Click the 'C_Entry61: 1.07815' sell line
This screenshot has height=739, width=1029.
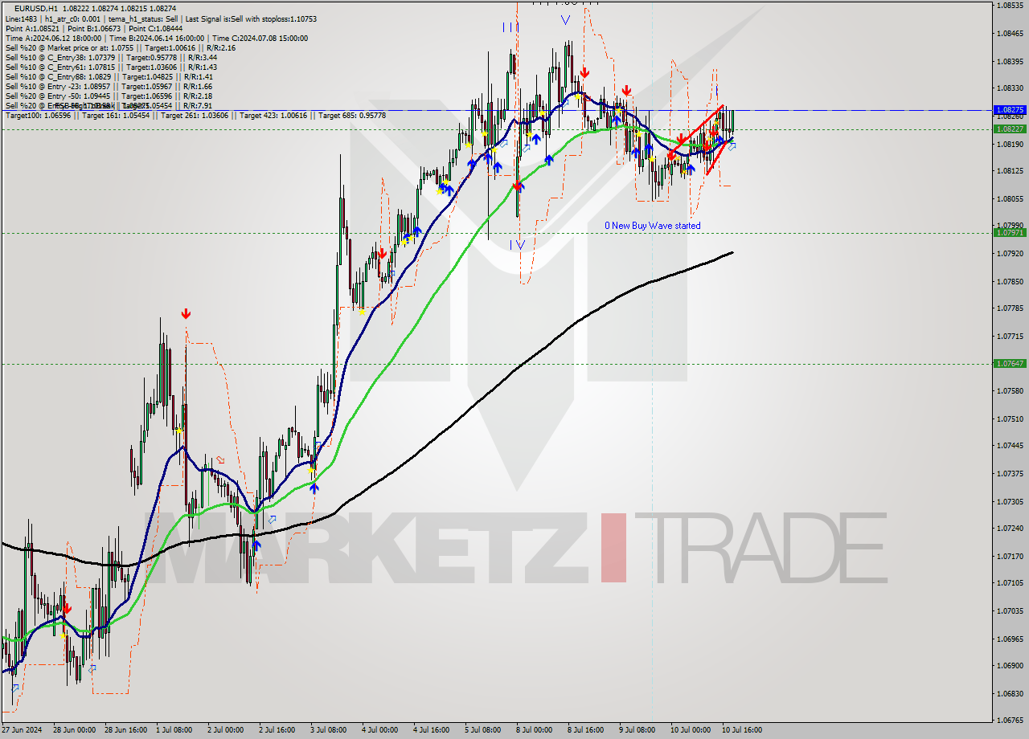click(111, 67)
